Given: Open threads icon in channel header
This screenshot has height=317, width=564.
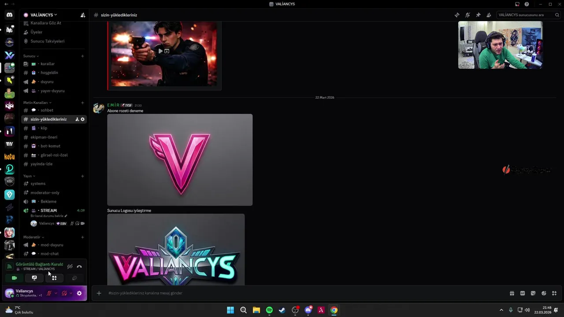Looking at the screenshot, I should click(x=457, y=15).
